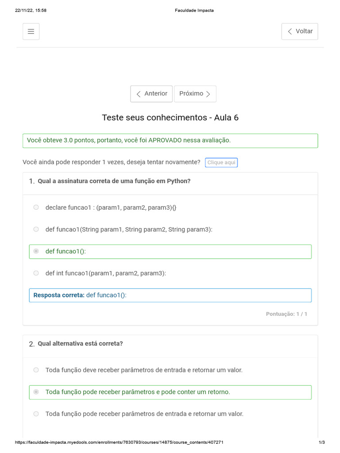Choose 'pode receber parâmetros e pode conter' option
The height and width of the screenshot is (453, 340).
click(36, 392)
